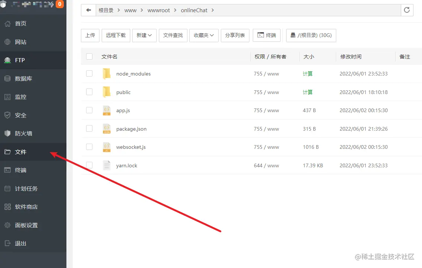Open the 终端 toolbar button
This screenshot has height=268, width=422.
(x=267, y=36)
